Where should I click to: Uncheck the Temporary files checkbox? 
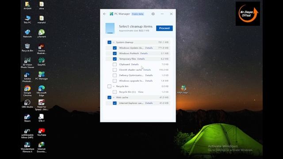tap(115, 59)
